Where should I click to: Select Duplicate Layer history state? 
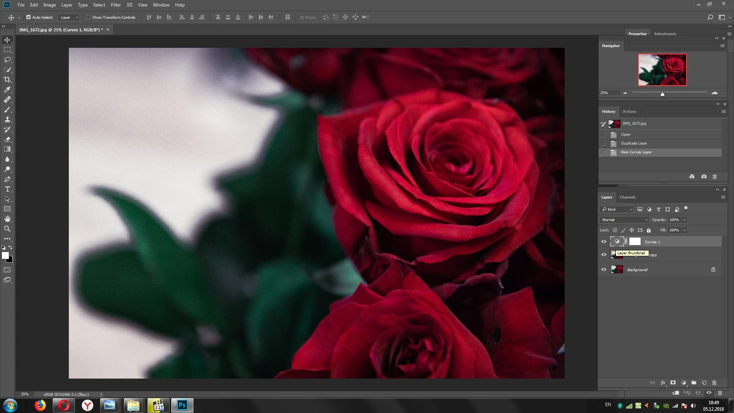634,143
